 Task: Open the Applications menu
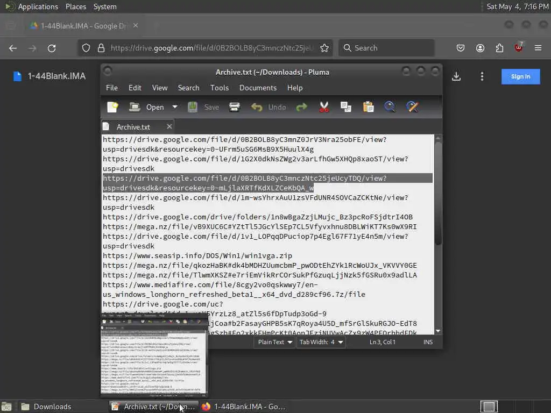(x=38, y=6)
